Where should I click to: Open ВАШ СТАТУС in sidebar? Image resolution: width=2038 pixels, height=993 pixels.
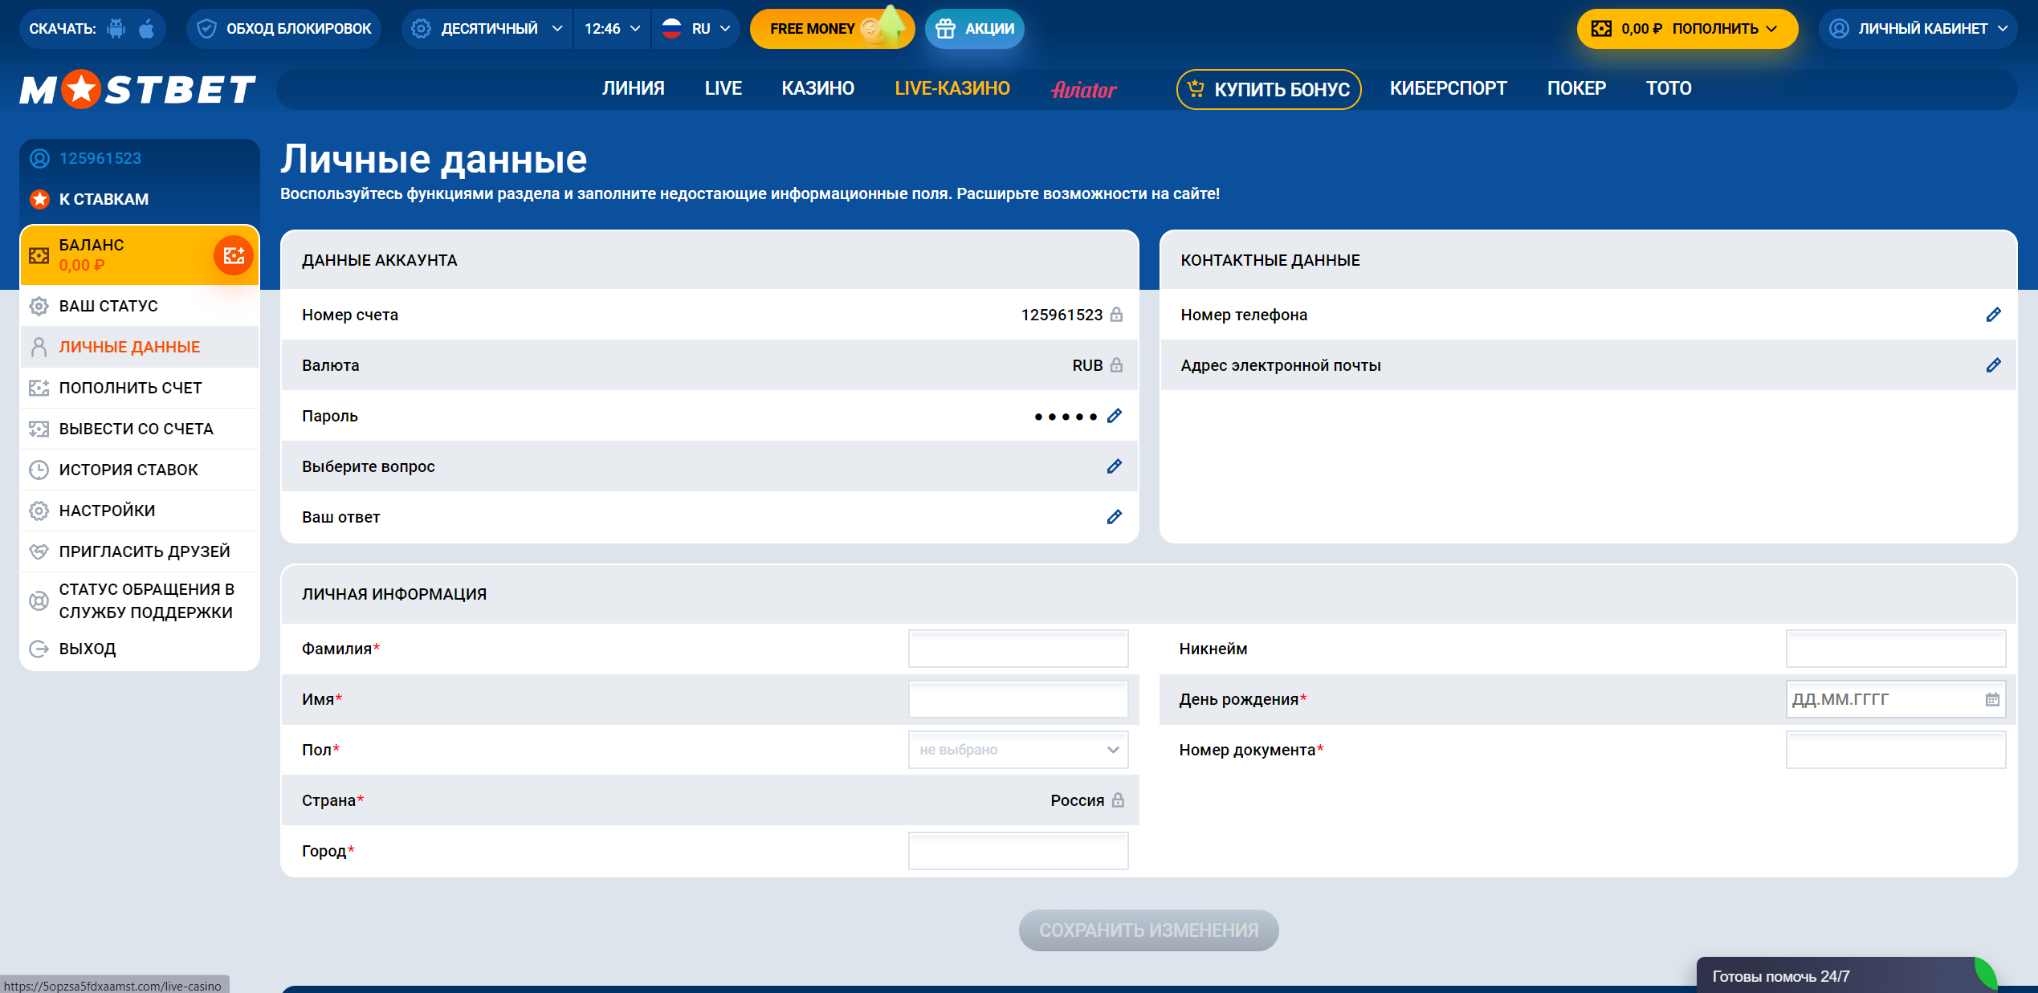(140, 306)
